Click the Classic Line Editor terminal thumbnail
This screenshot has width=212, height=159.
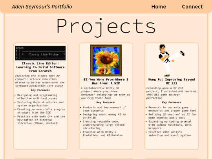(x=40, y=53)
